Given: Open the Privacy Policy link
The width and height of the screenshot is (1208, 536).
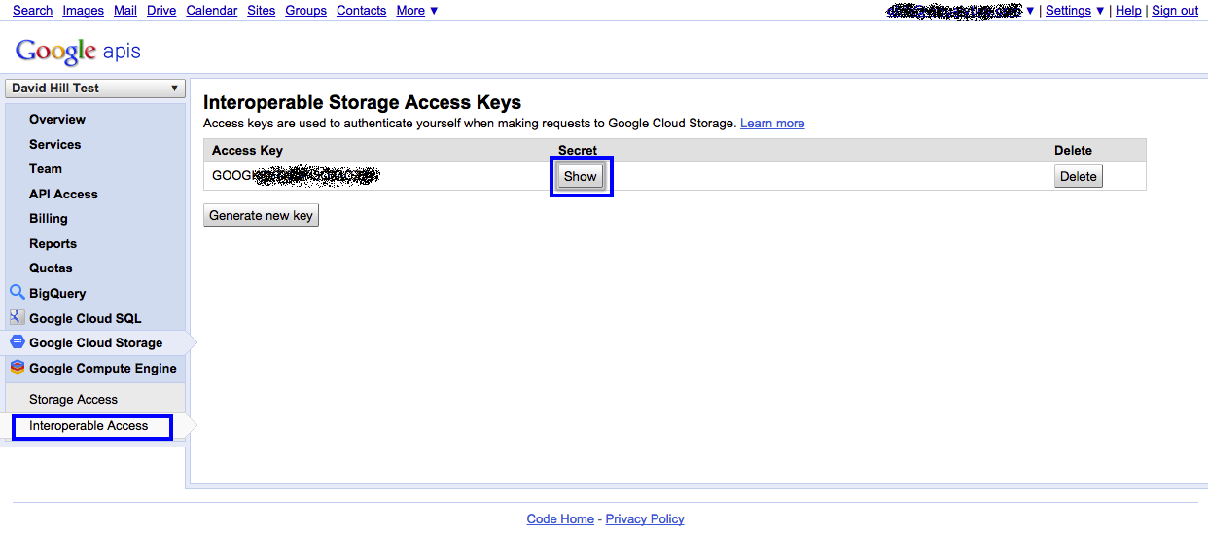Looking at the screenshot, I should (x=645, y=519).
